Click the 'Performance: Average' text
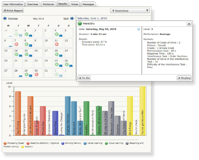This screenshot has width=199, height=160. tap(157, 34)
